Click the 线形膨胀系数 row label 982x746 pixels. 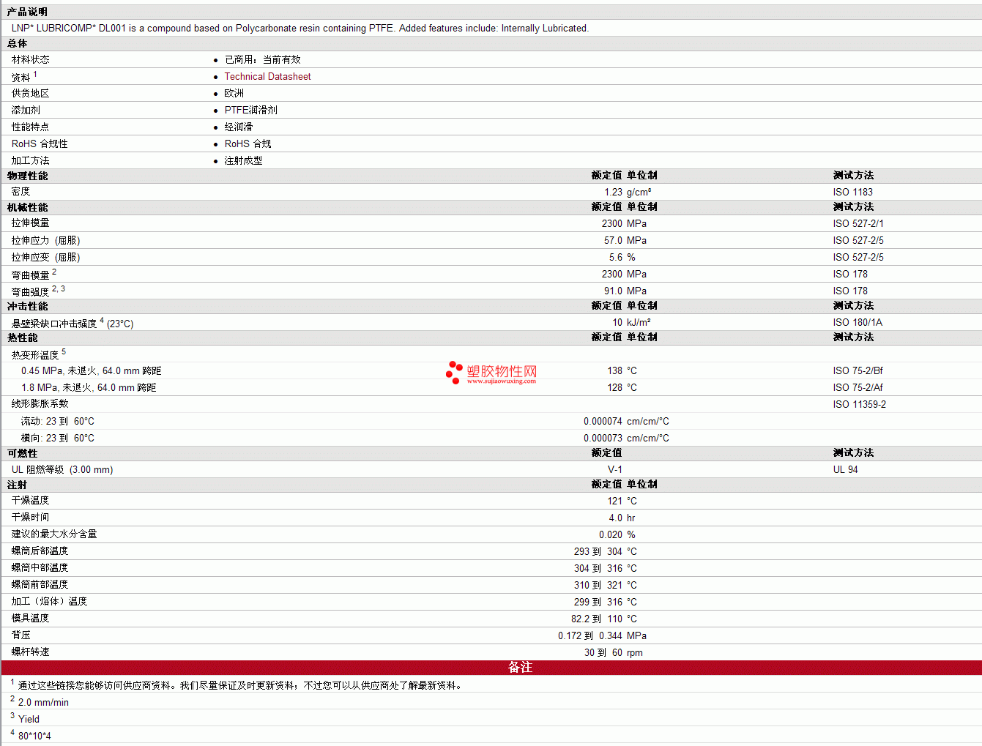[40, 403]
